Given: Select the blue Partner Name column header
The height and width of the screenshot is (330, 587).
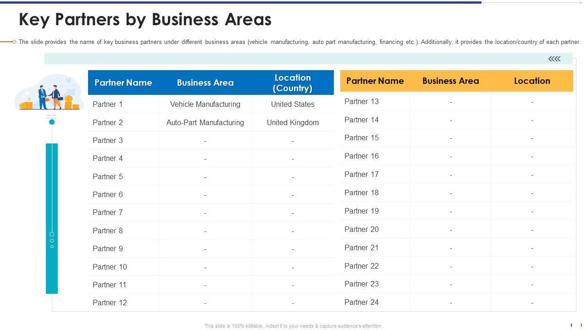Looking at the screenshot, I should click(x=123, y=82).
